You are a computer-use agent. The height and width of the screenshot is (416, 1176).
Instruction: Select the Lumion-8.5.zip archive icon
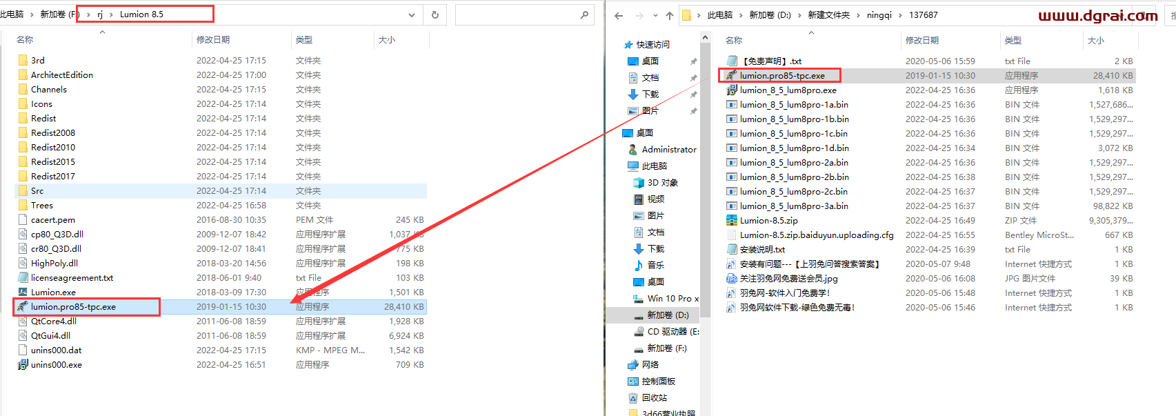coord(732,220)
